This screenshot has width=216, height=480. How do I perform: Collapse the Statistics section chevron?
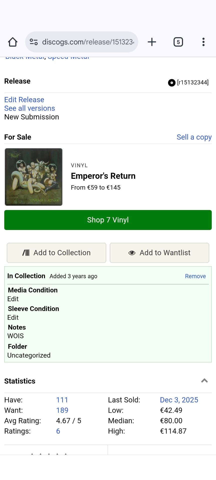[204, 381]
